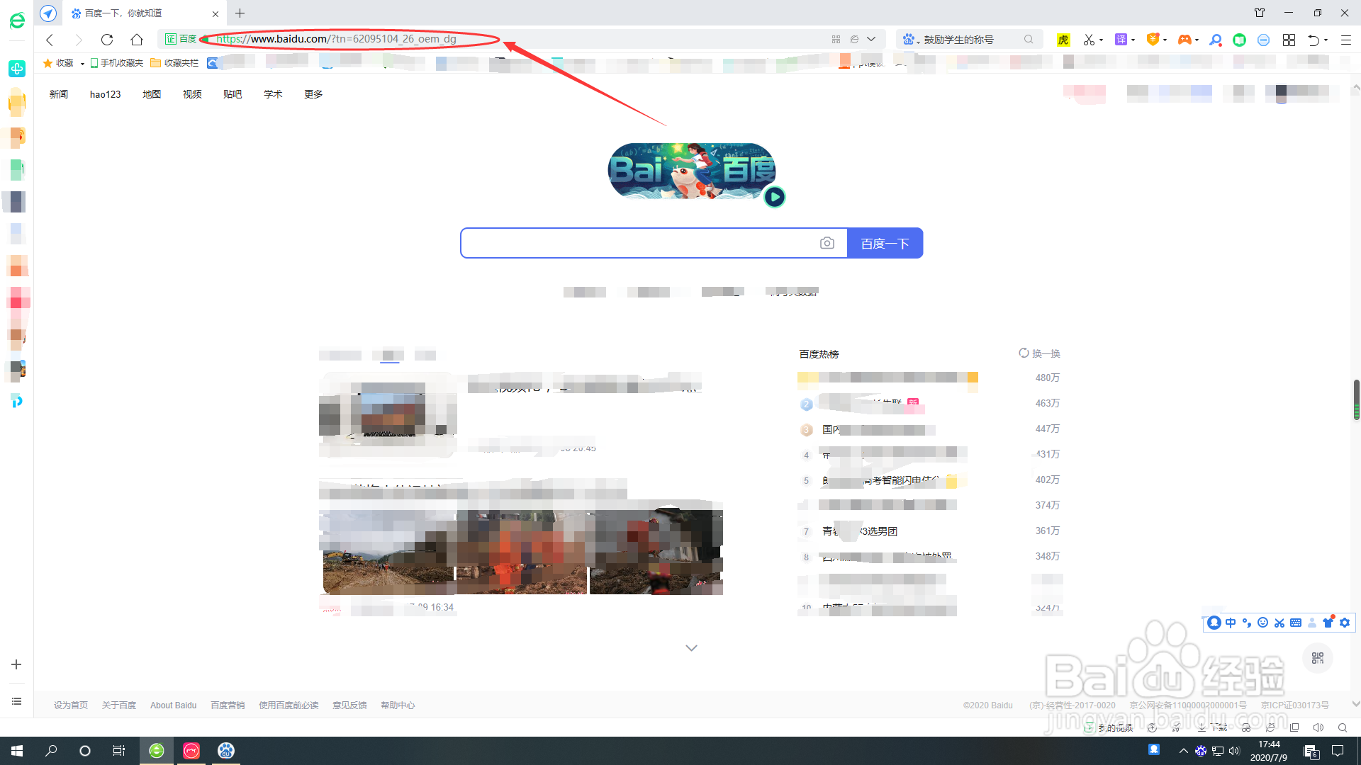Screen dimensions: 1361x765
Task: Open the 新闻 news link
Action: coord(59,94)
